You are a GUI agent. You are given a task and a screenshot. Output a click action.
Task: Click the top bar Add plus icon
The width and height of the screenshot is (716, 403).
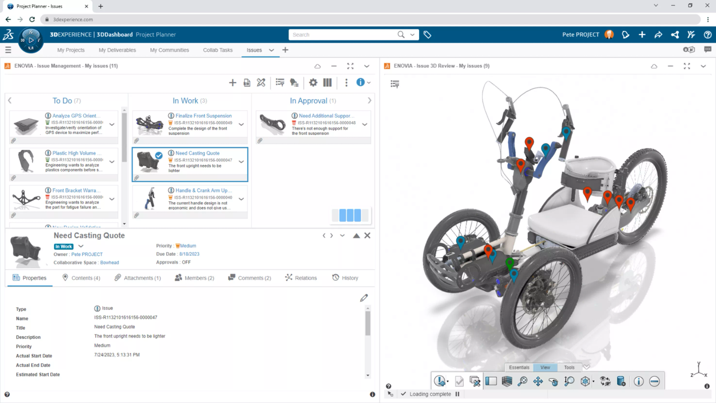click(x=642, y=34)
